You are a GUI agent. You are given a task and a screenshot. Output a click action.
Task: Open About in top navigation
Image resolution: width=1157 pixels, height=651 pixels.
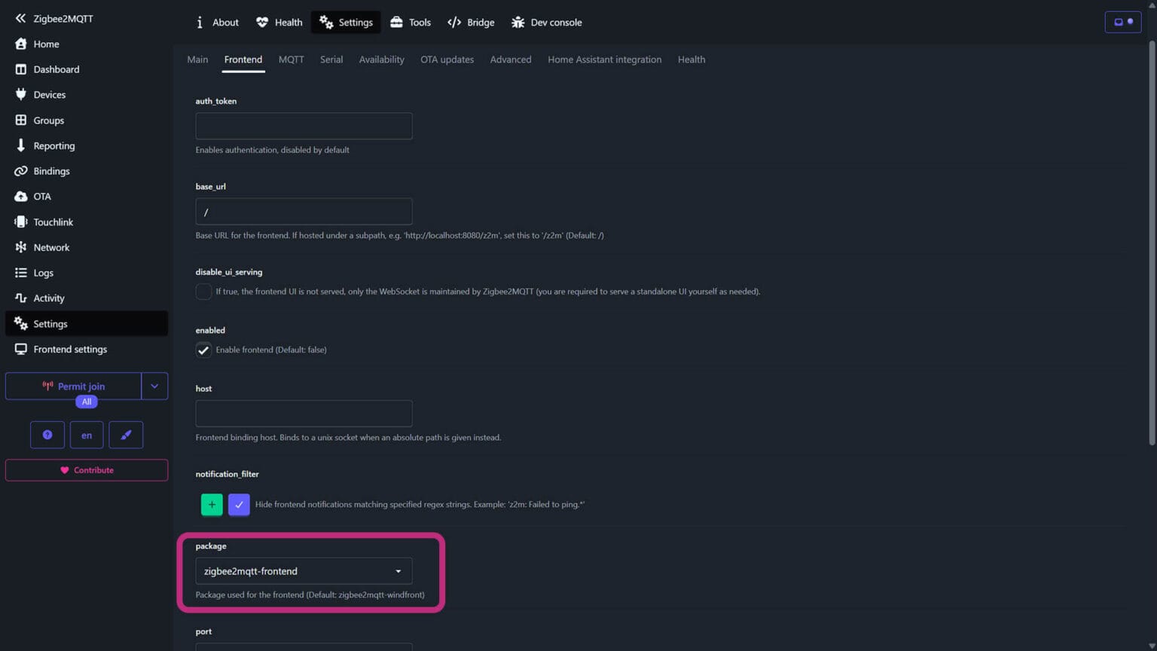pos(217,23)
